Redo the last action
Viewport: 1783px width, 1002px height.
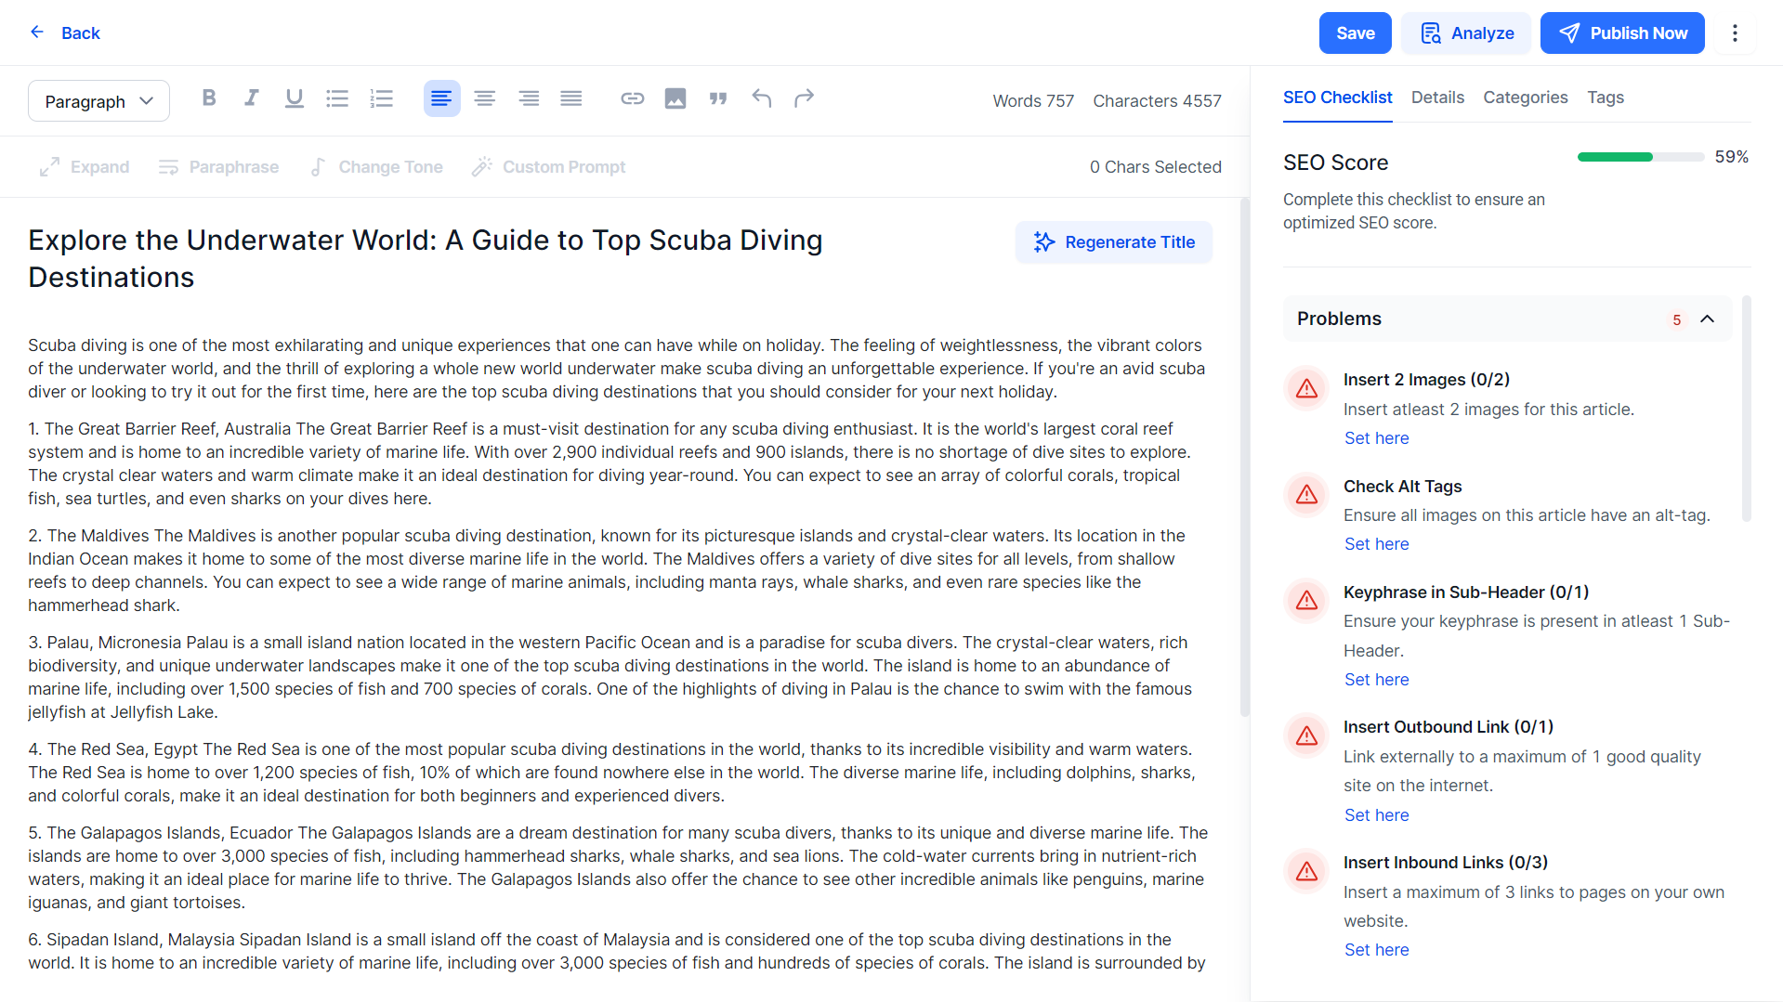805,98
